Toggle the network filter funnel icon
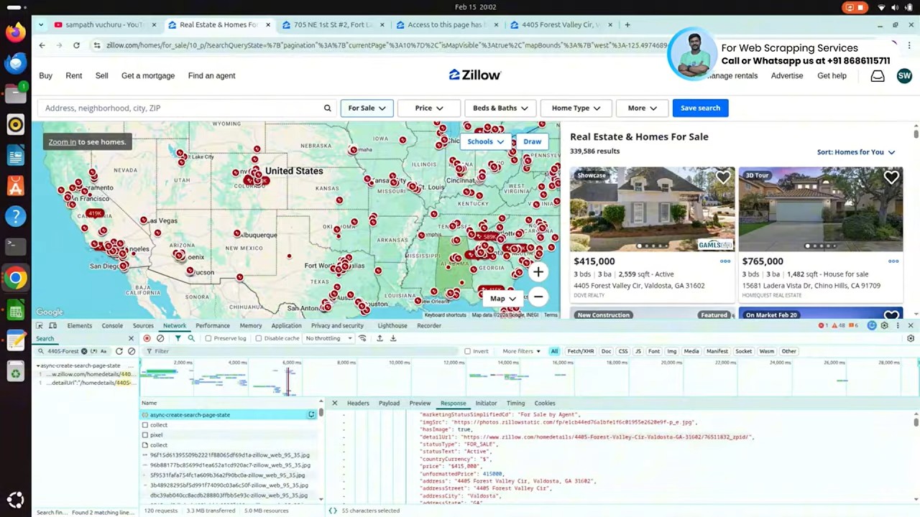This screenshot has height=517, width=920. 178,338
